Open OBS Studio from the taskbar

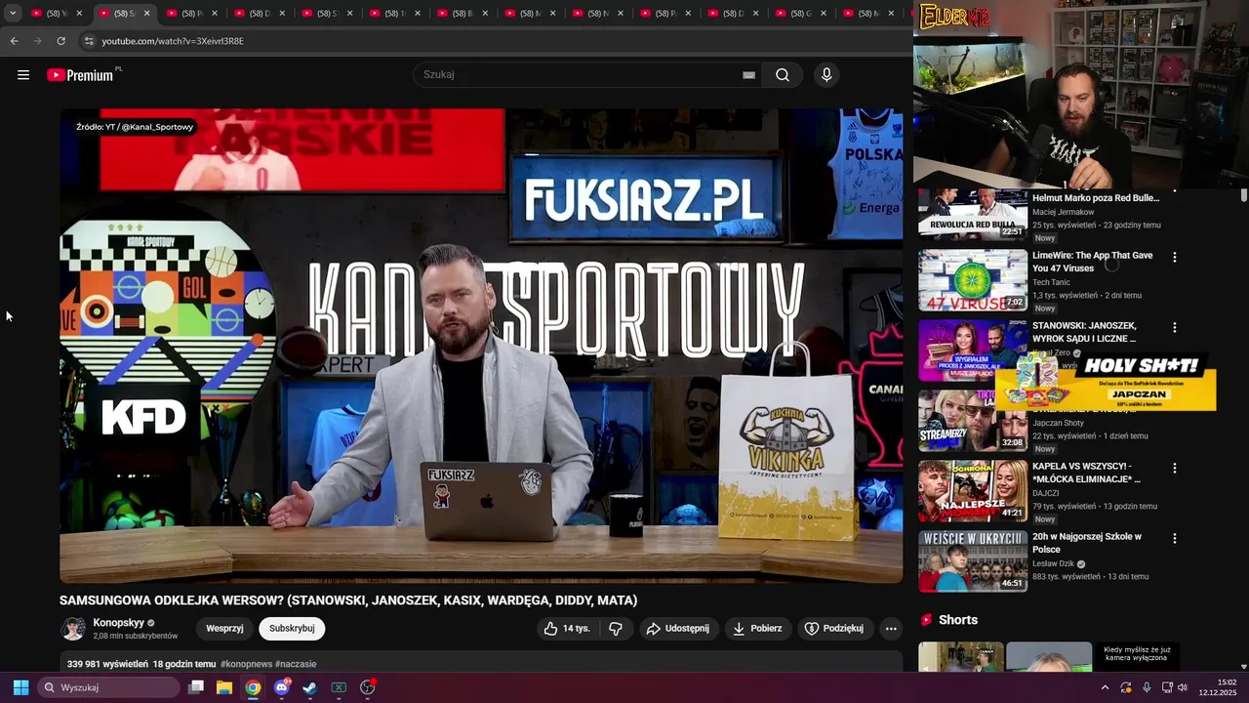pos(368,687)
